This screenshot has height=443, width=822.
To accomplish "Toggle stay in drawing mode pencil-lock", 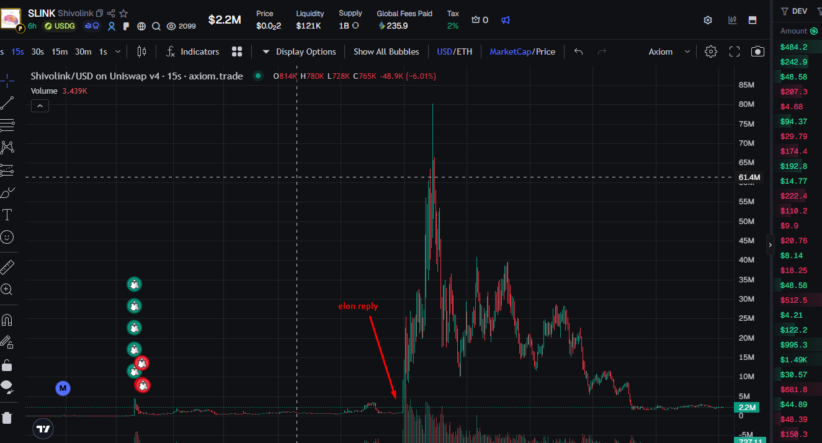I will [7, 342].
